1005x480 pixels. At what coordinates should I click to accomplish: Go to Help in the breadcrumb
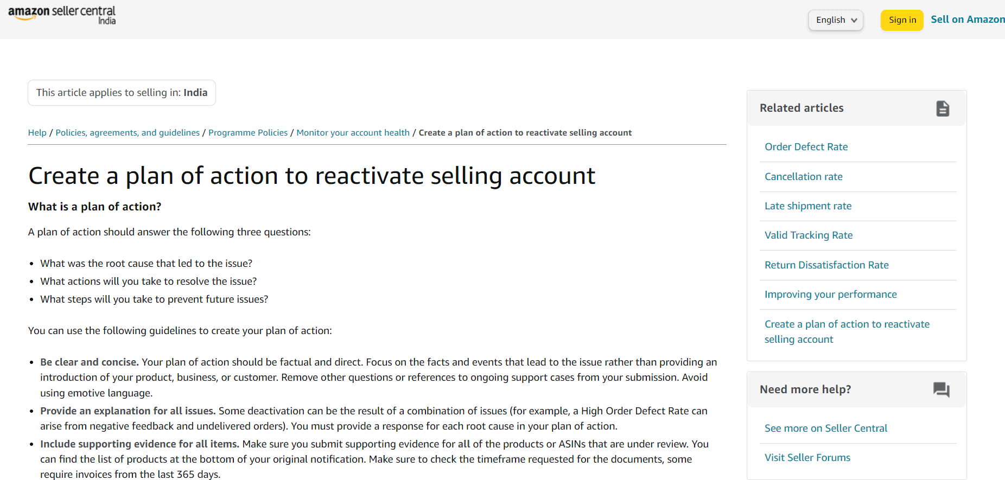37,133
